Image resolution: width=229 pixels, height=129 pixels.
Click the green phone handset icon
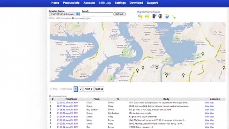174,17
